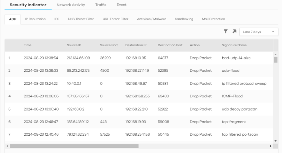Open the Mail Protection tab

213,19
